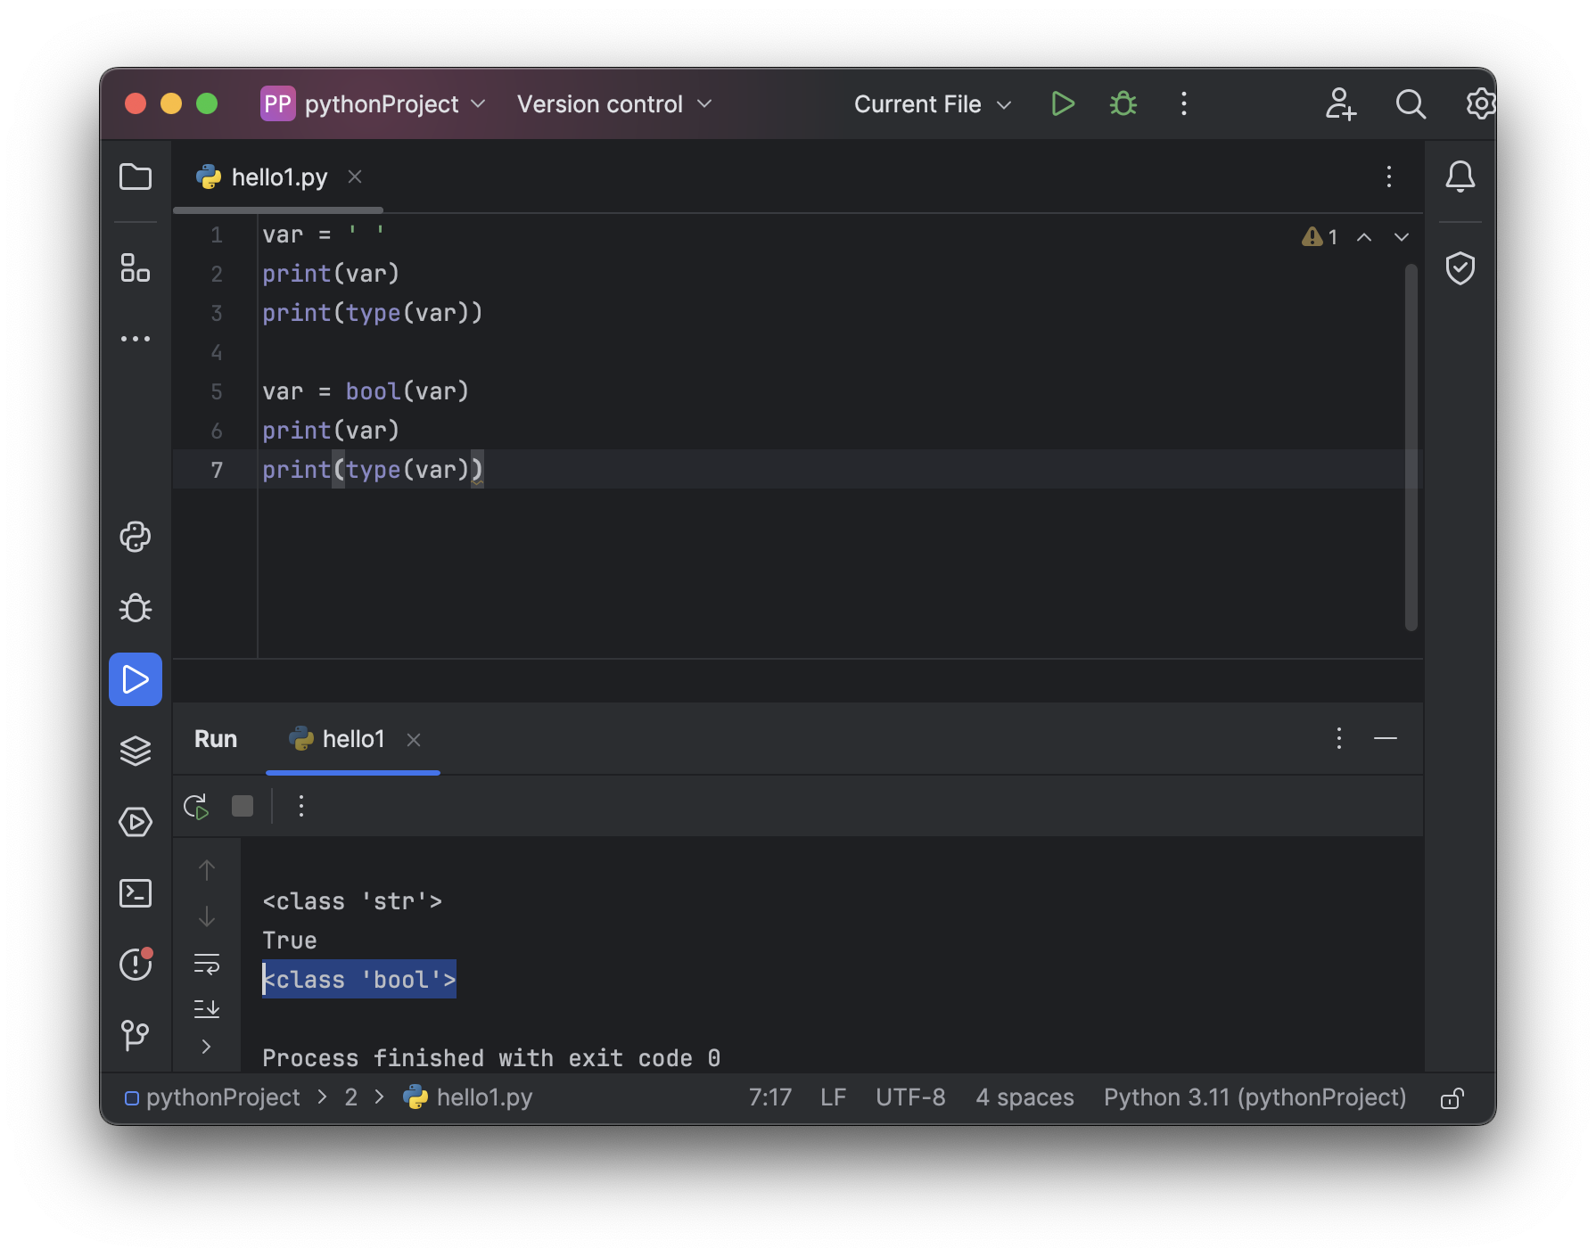Place cursor on line 5 bool(var)
The width and height of the screenshot is (1596, 1257).
click(x=407, y=391)
